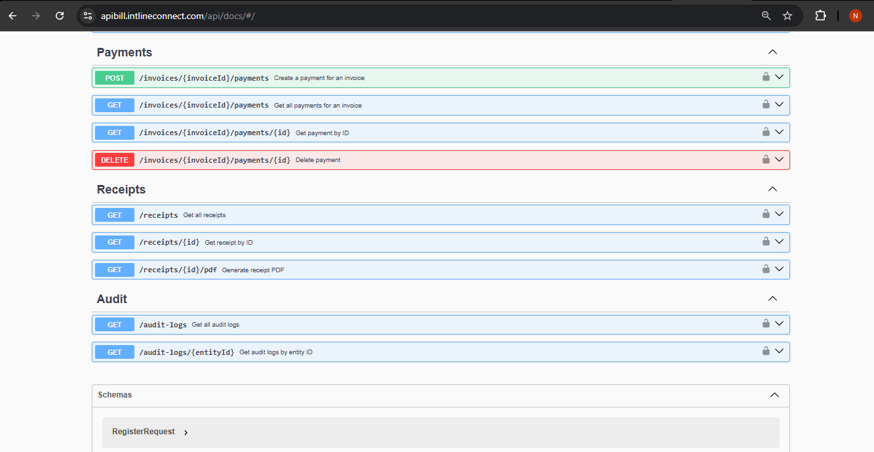Collapse the Payments section
This screenshot has width=874, height=452.
(772, 52)
